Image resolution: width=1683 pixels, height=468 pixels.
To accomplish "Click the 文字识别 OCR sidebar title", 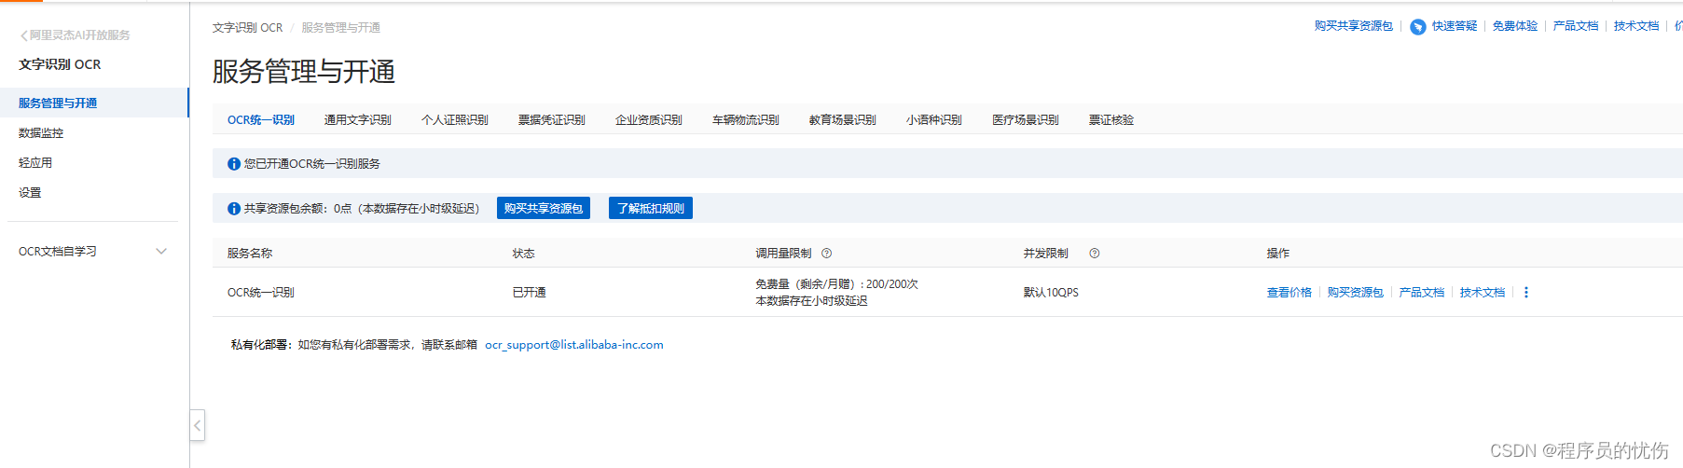I will [x=60, y=64].
